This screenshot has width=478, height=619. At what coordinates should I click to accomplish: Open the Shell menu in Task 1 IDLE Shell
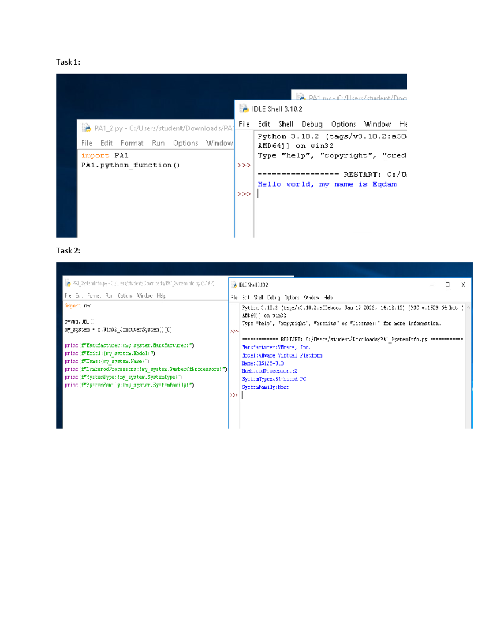pyautogui.click(x=286, y=124)
